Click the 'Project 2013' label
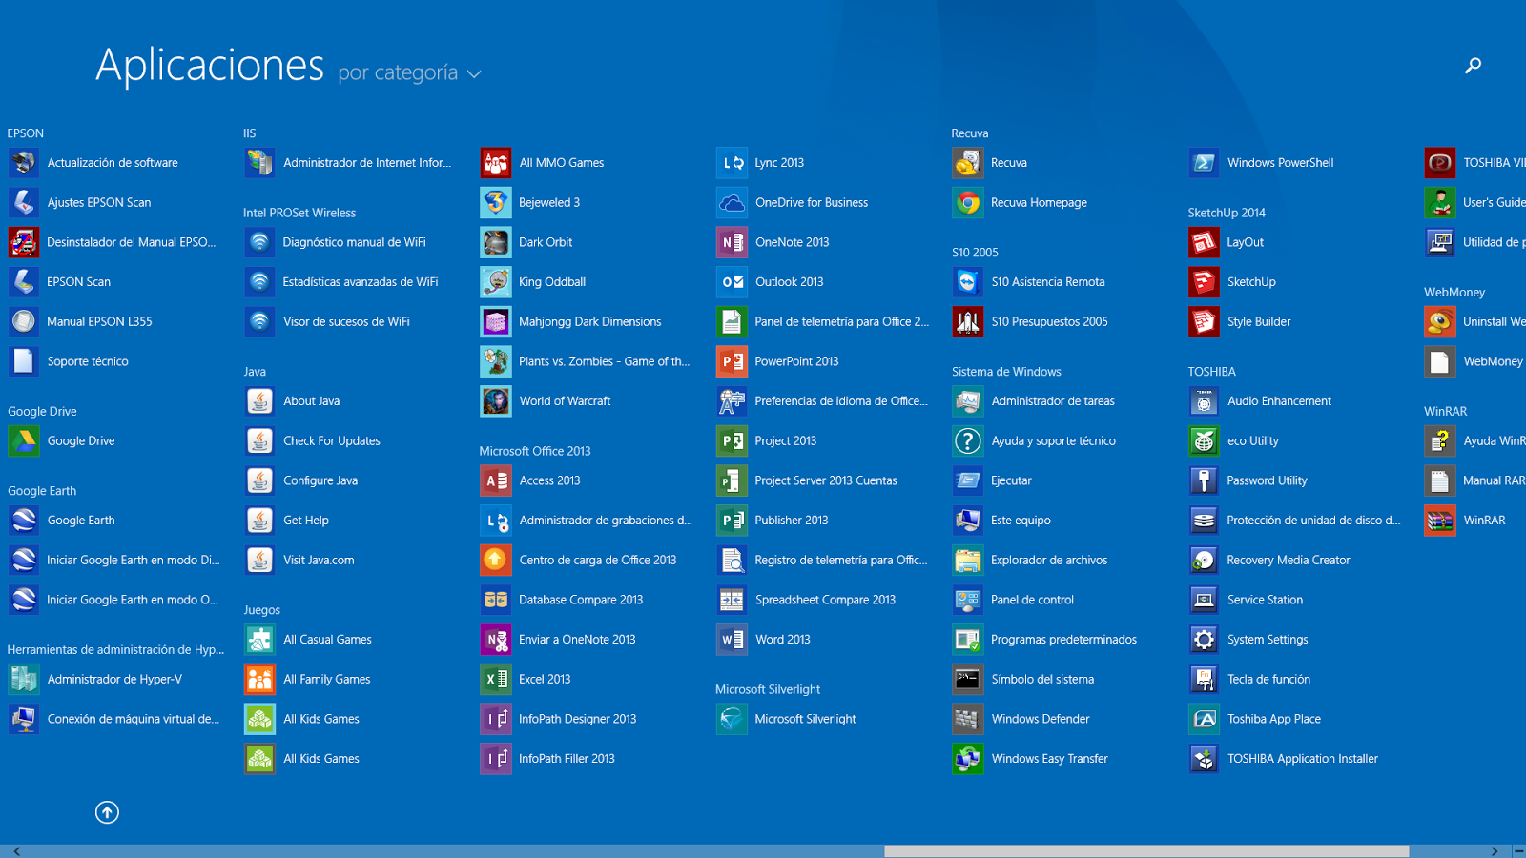This screenshot has height=858, width=1526. tap(786, 440)
